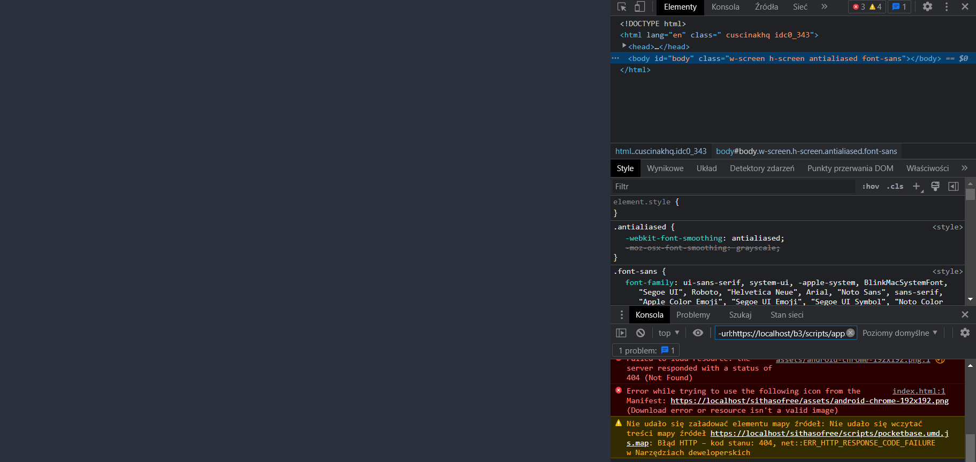This screenshot has width=976, height=462.
Task: Select the Konsola drawer tab
Action: point(649,315)
